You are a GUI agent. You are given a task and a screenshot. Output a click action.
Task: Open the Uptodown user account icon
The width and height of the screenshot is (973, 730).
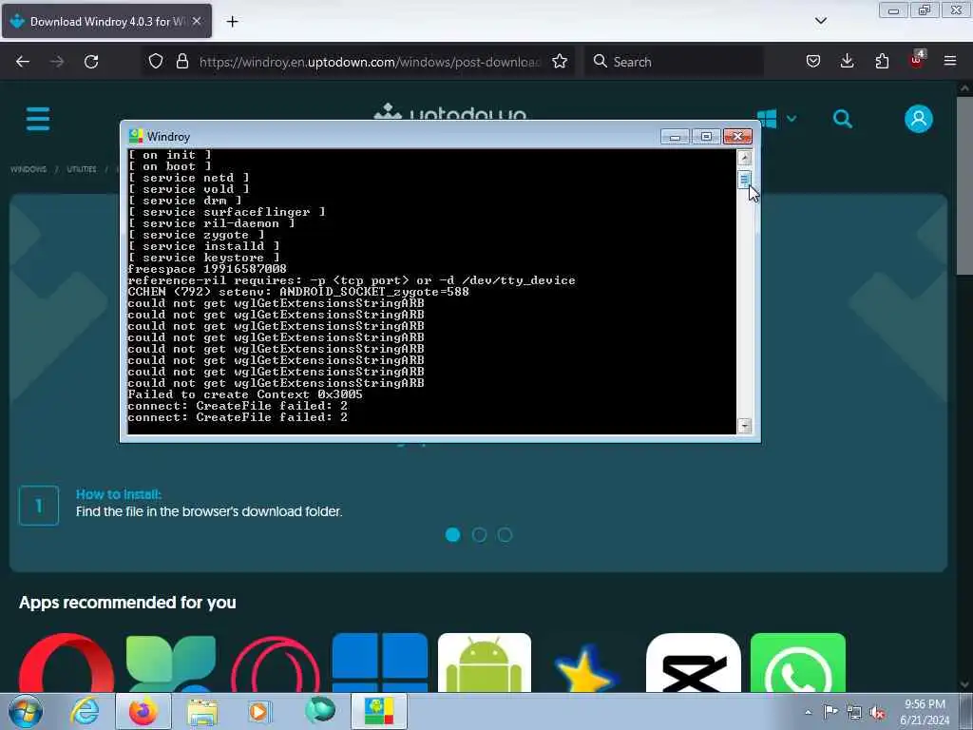(x=919, y=119)
